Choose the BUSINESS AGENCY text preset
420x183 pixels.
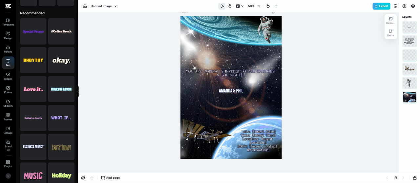(x=33, y=147)
